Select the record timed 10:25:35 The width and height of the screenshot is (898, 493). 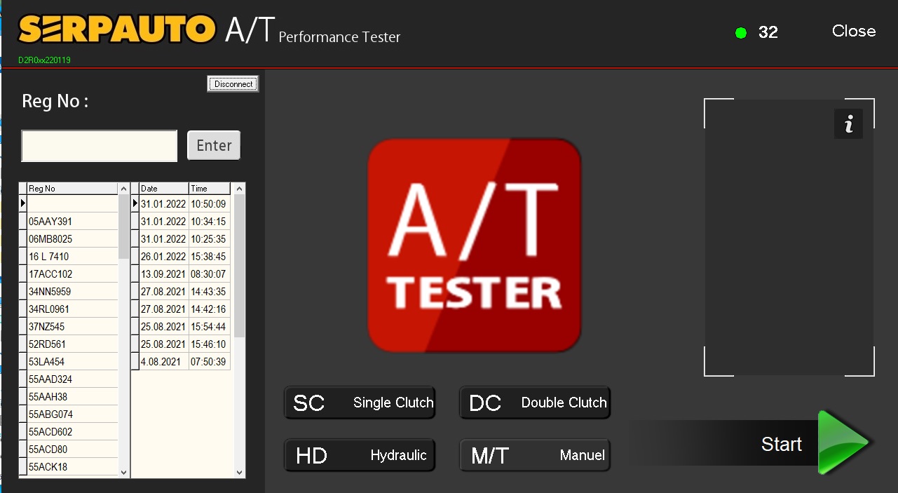(185, 239)
